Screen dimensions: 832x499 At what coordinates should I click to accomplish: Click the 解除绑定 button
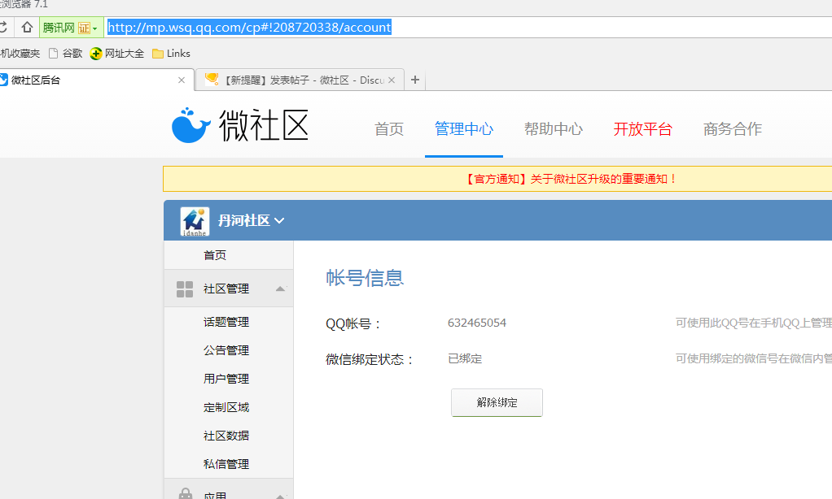[497, 402]
